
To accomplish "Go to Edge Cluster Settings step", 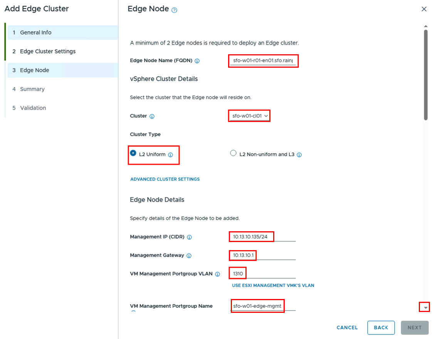I will (x=48, y=51).
